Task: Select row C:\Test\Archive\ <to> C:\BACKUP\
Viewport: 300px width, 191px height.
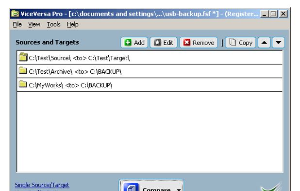Action: (x=150, y=71)
